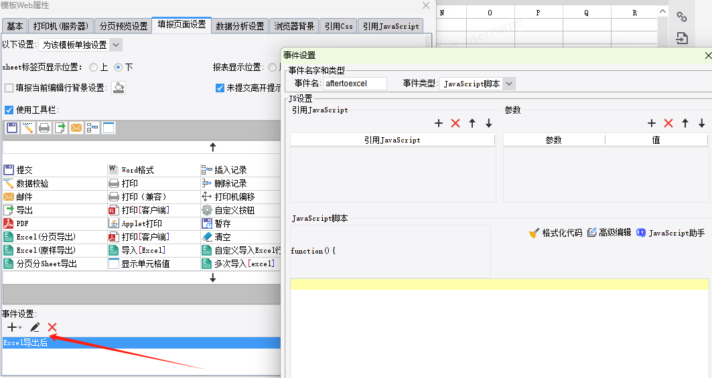Viewport: 712px width, 378px height.
Task: Select sheet tab position 上 radio
Action: [x=94, y=67]
